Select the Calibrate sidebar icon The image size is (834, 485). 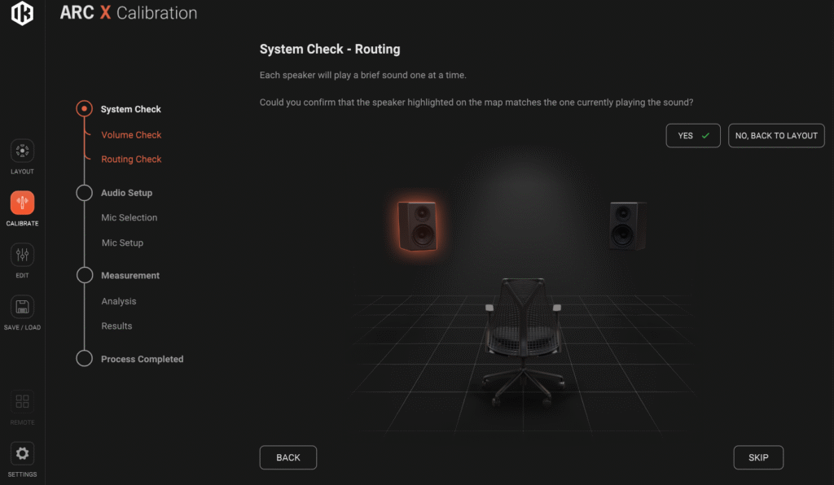[x=22, y=203]
